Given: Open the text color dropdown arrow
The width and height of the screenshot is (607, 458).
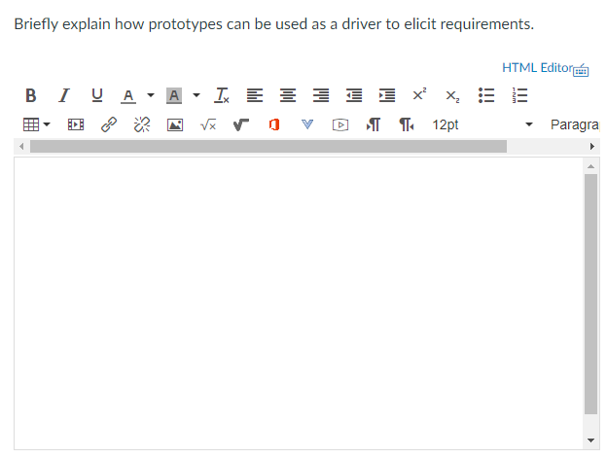Looking at the screenshot, I should 151,95.
